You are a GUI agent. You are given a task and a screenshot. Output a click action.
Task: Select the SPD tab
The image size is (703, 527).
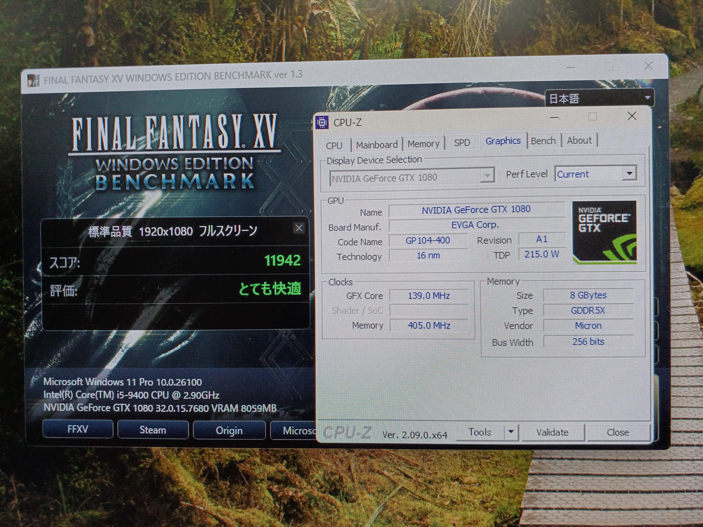coord(462,143)
